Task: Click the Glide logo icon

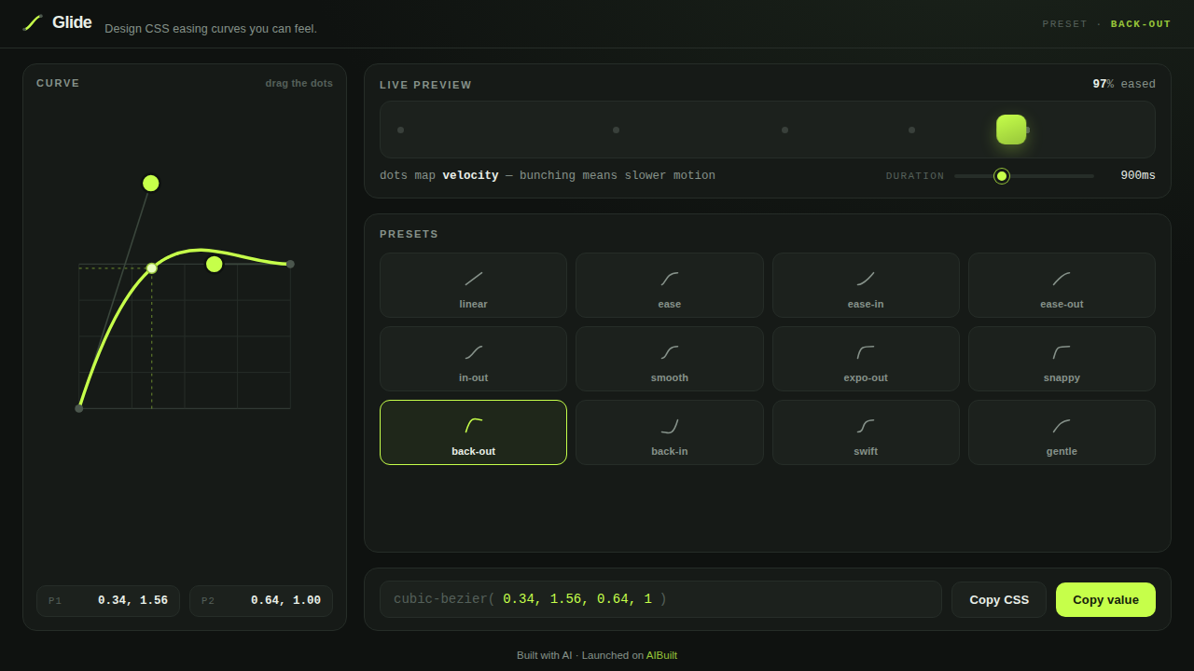Action: pos(33,22)
